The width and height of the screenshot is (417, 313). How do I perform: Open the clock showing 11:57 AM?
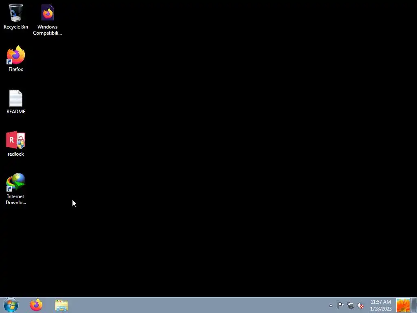[381, 302]
